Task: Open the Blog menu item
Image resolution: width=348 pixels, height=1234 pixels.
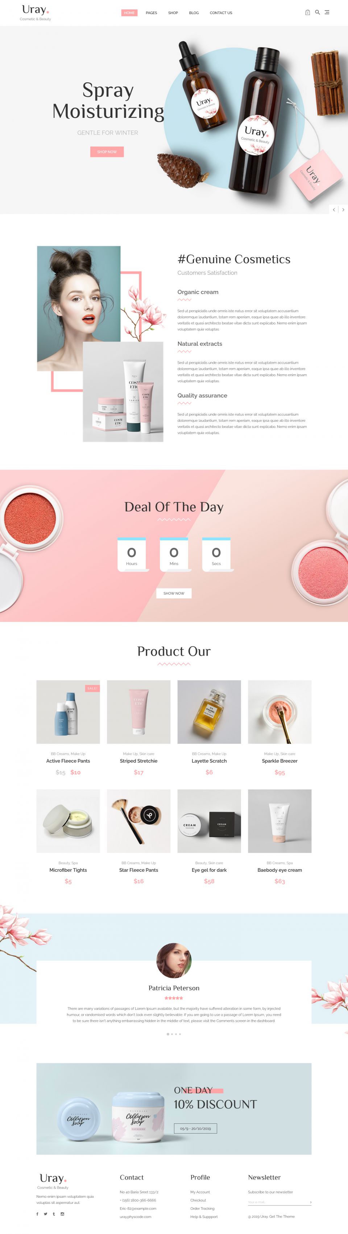Action: 194,13
